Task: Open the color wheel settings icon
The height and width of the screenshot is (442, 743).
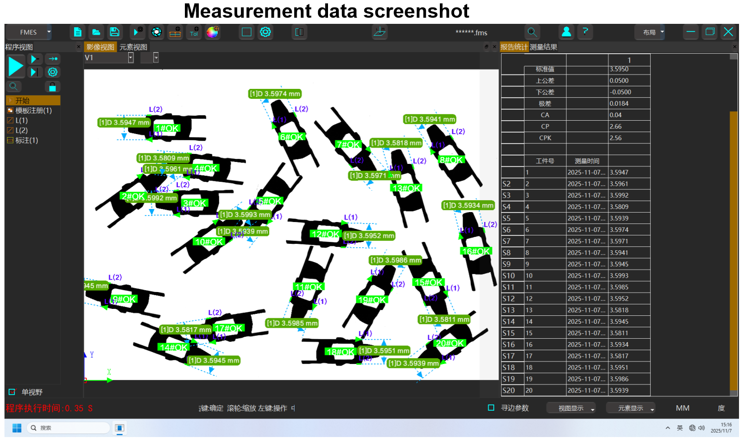Action: coord(213,32)
